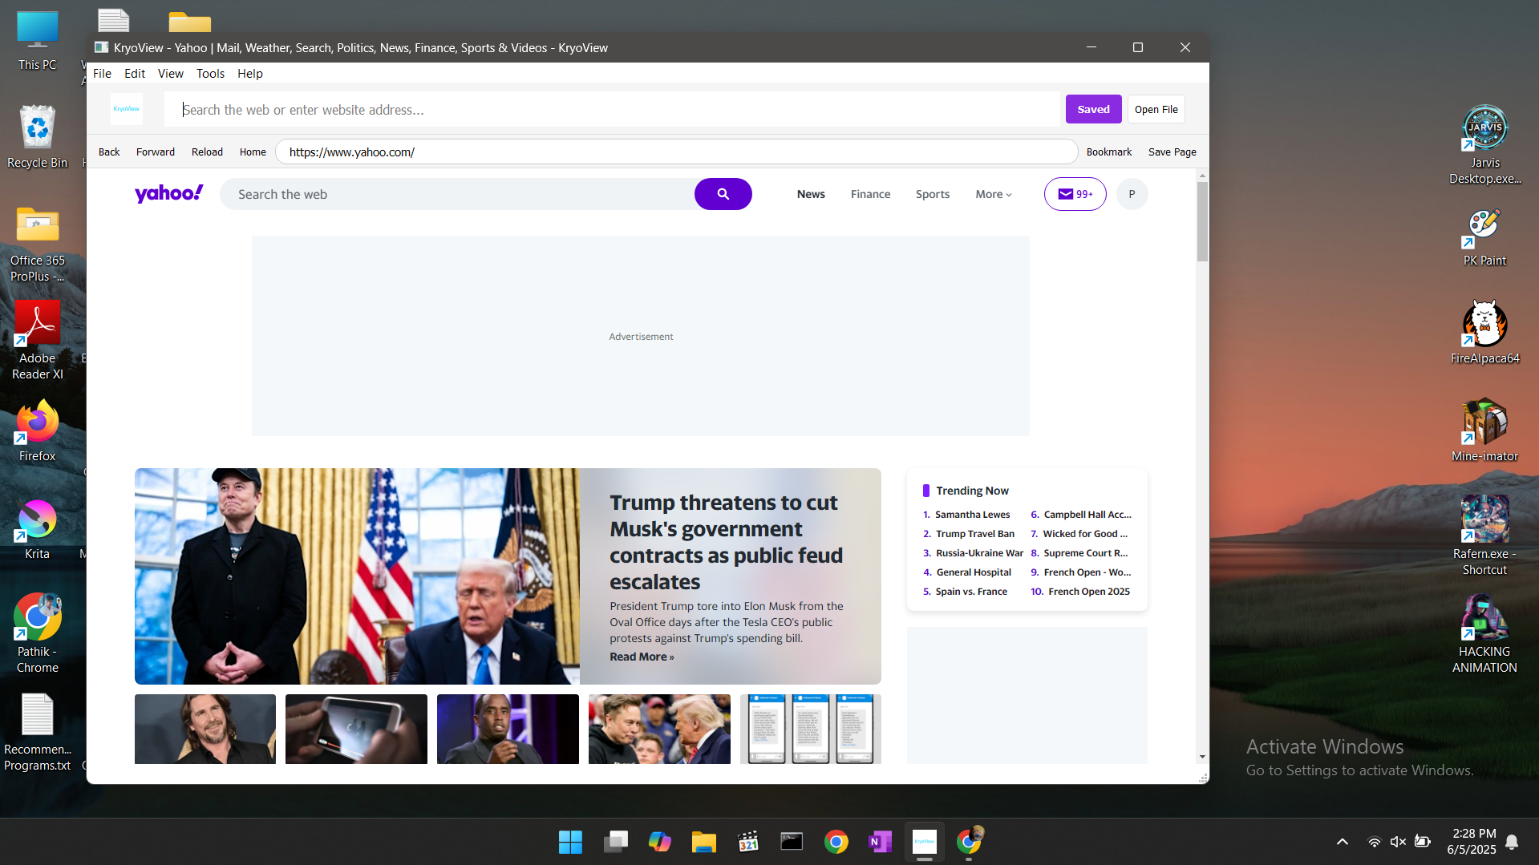This screenshot has height=865, width=1539.
Task: Click the purple Yahoo search magnifier button
Action: coord(723,194)
